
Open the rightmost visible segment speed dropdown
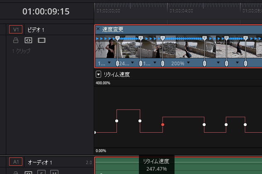click(237, 62)
